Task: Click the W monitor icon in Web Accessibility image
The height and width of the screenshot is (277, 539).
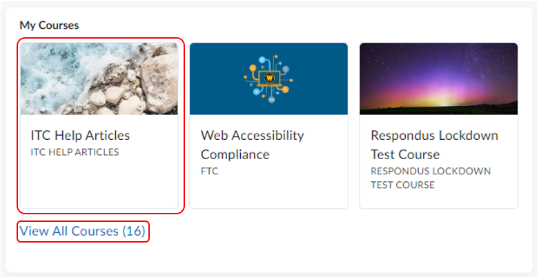Action: click(x=268, y=79)
